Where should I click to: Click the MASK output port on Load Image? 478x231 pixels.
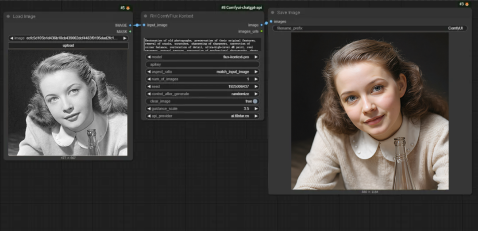(x=130, y=31)
